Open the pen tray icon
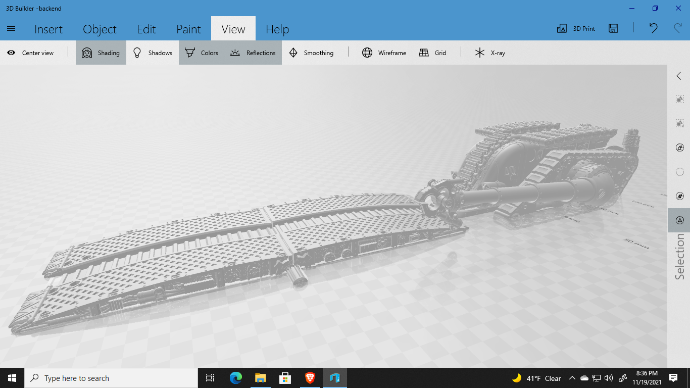Image resolution: width=690 pixels, height=388 pixels. point(623,378)
